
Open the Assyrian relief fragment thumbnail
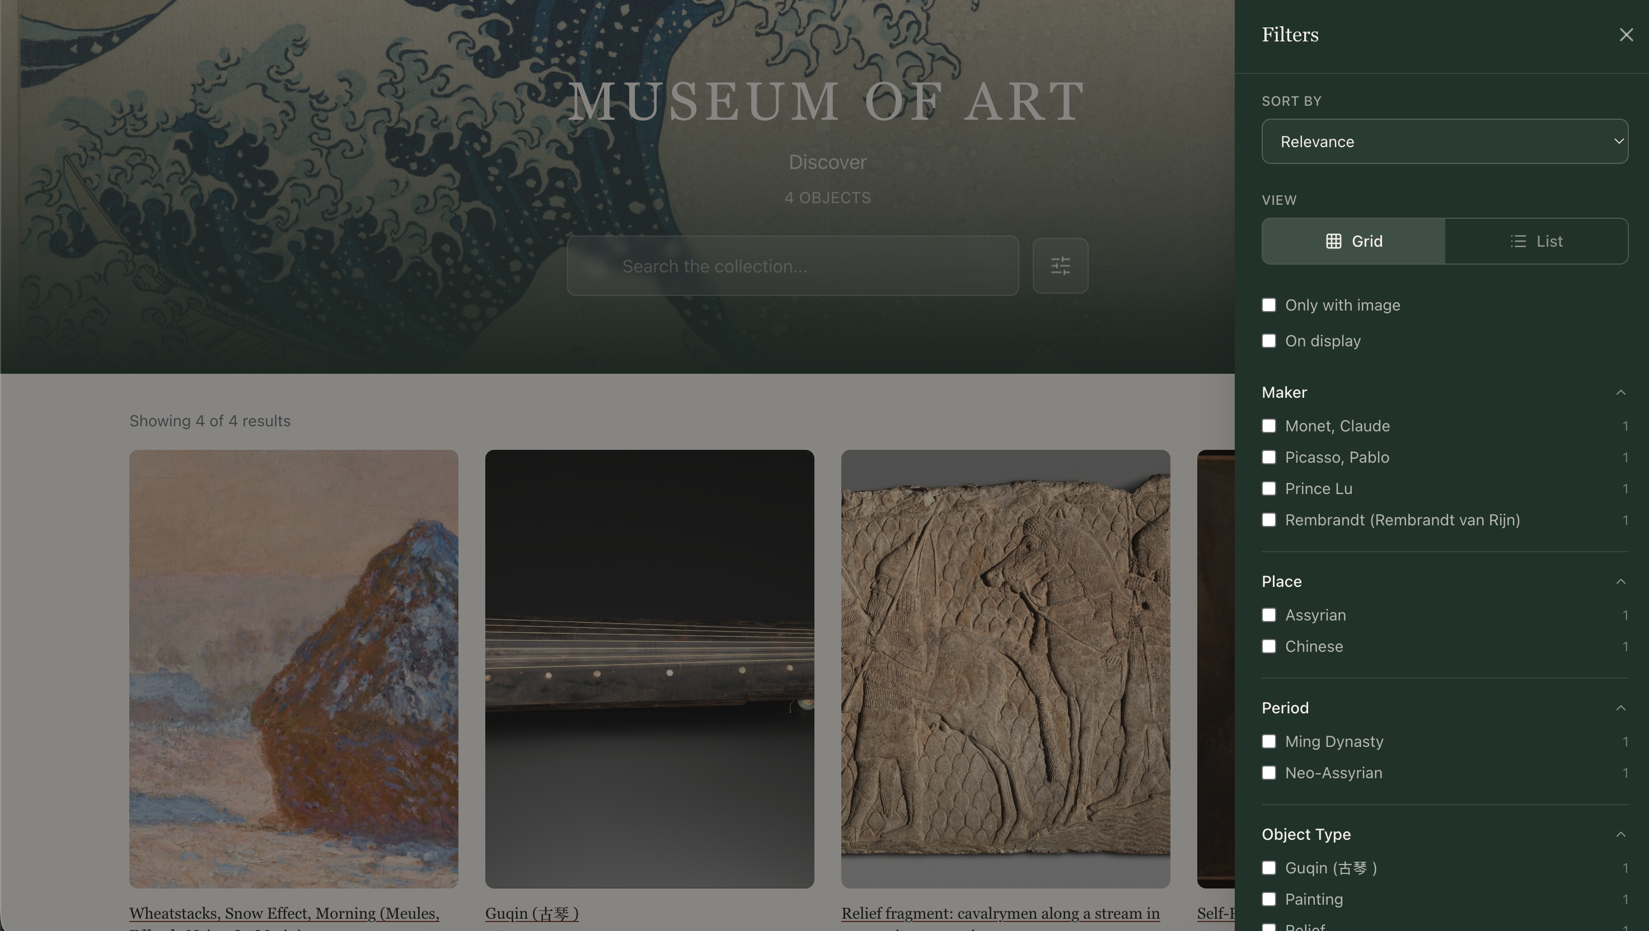click(x=1006, y=669)
